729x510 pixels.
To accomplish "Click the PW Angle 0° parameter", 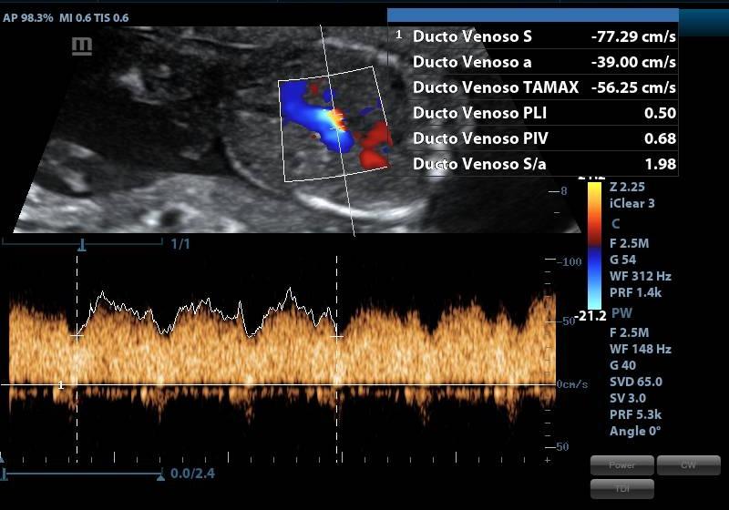I will pyautogui.click(x=635, y=431).
